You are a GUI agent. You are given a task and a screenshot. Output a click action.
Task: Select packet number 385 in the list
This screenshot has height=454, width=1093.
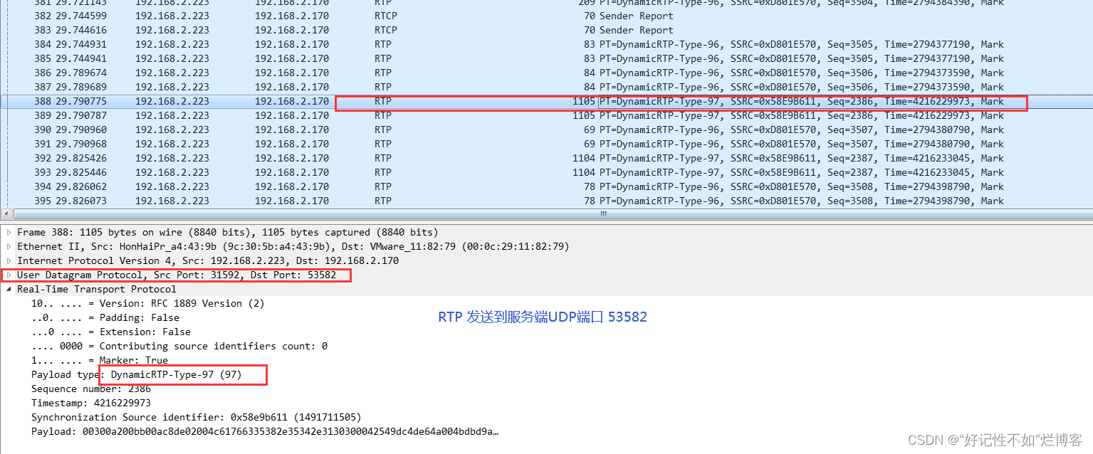[x=546, y=58]
